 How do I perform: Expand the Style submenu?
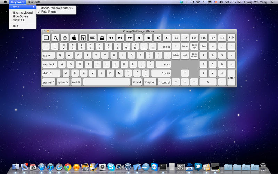point(23,7)
